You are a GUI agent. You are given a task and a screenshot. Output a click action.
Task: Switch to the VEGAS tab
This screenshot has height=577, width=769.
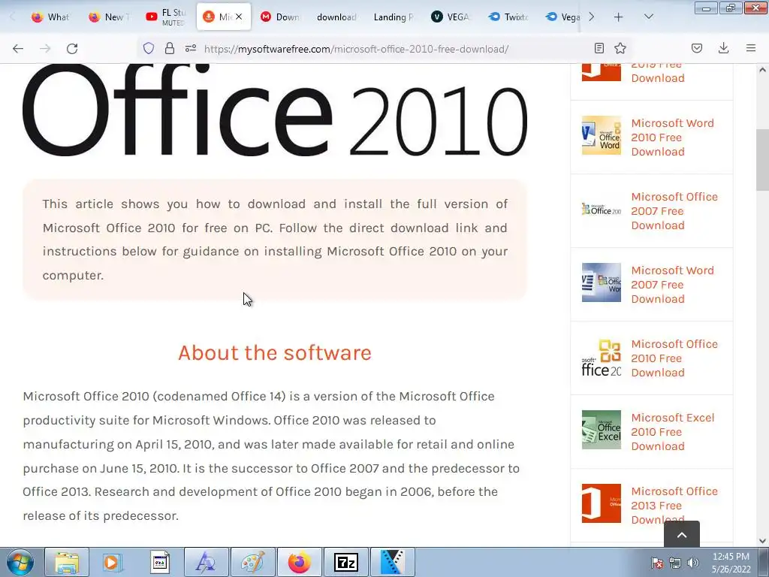tap(451, 17)
